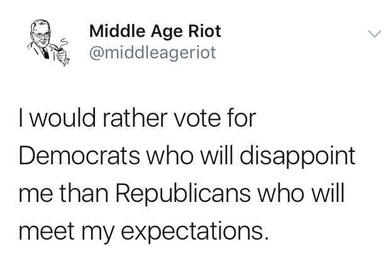Visit the @middleageriot handle link
The width and height of the screenshot is (386, 254).
click(x=153, y=53)
